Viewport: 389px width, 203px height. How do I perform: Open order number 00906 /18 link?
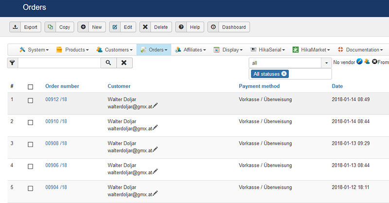[56, 165]
